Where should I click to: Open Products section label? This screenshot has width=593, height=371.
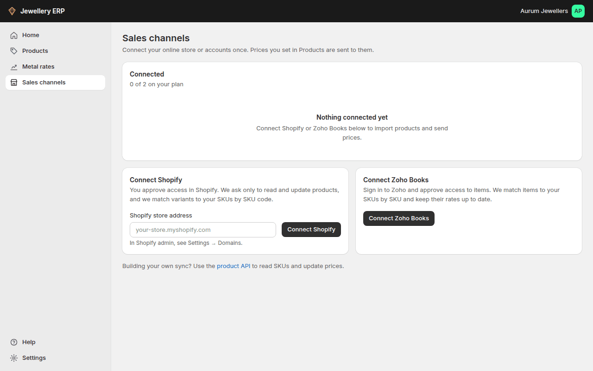pos(35,51)
